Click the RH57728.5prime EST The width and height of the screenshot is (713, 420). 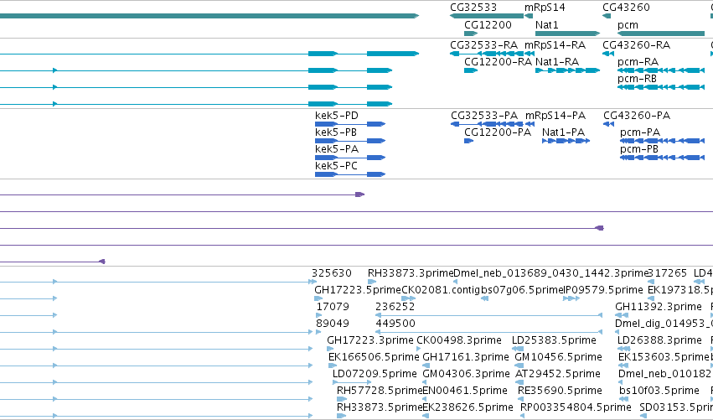coord(342,400)
